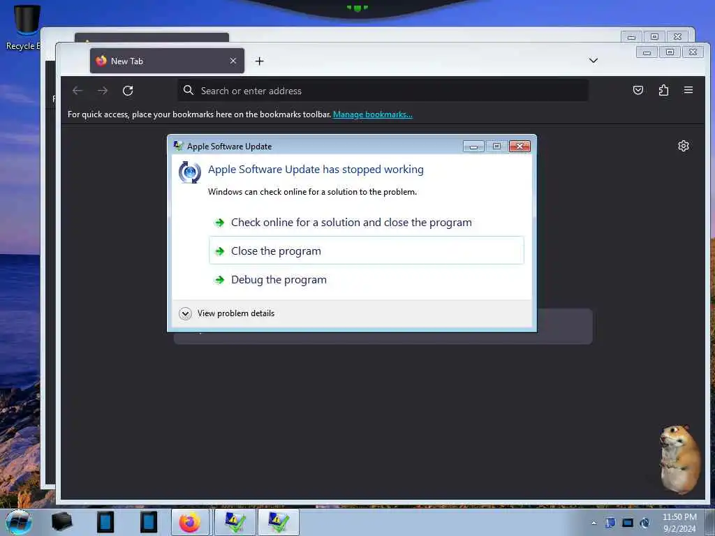Open the Windows Start orb
Viewport: 715px width, 536px height.
pos(19,522)
